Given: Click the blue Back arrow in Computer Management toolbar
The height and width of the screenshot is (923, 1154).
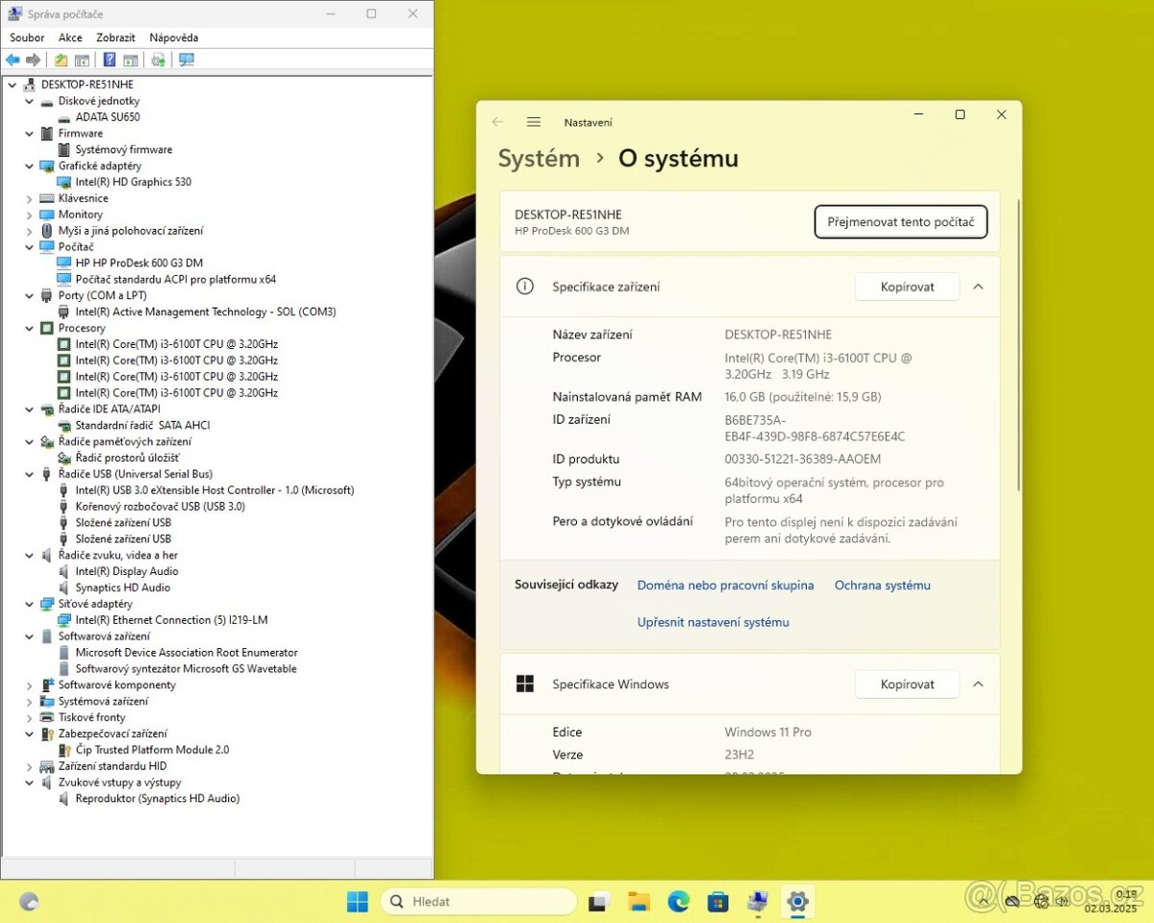Looking at the screenshot, I should (x=13, y=60).
